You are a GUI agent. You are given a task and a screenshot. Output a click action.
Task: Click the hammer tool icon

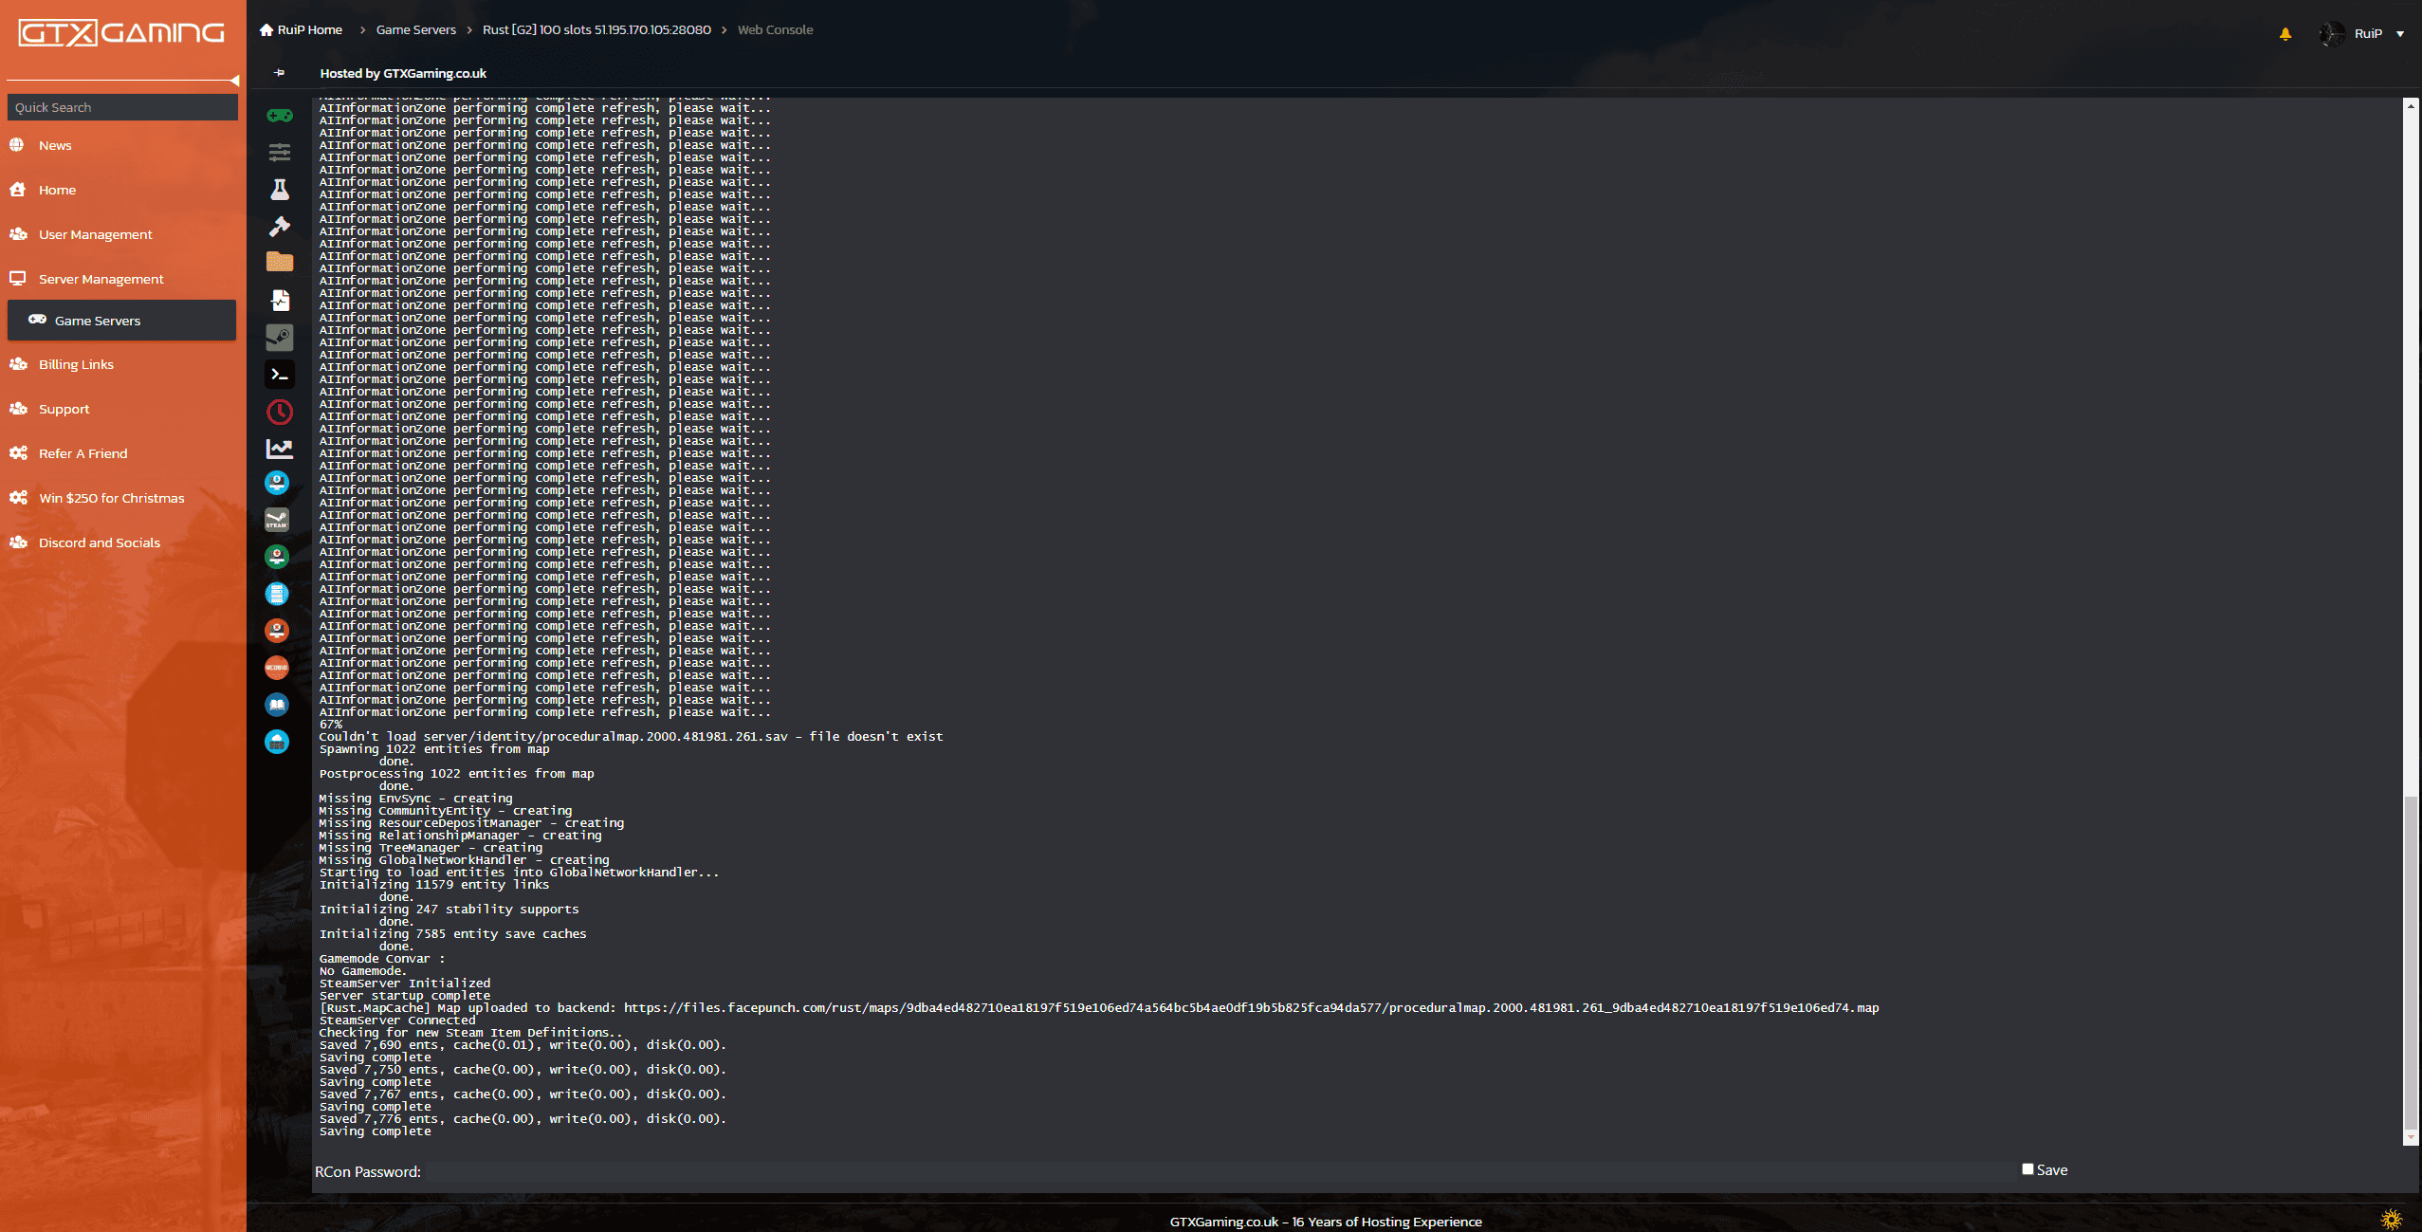[x=279, y=226]
